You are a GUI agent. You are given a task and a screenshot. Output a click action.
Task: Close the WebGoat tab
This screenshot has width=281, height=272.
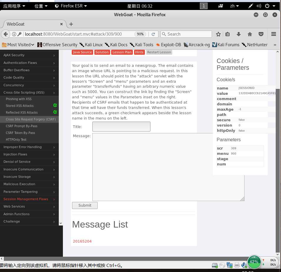coord(61,24)
